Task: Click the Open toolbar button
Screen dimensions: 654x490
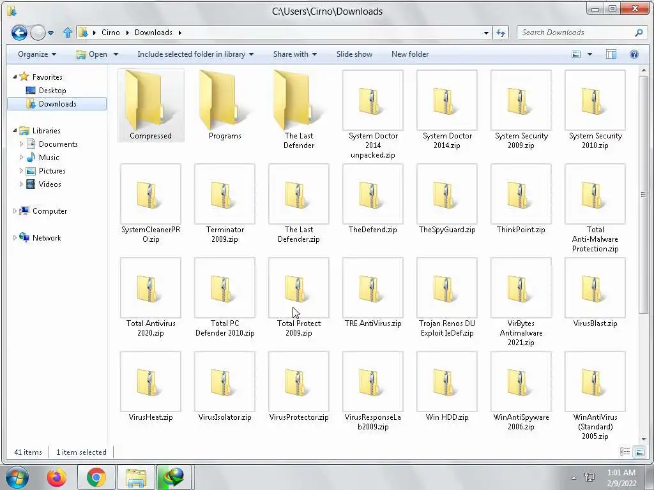Action: (92, 54)
